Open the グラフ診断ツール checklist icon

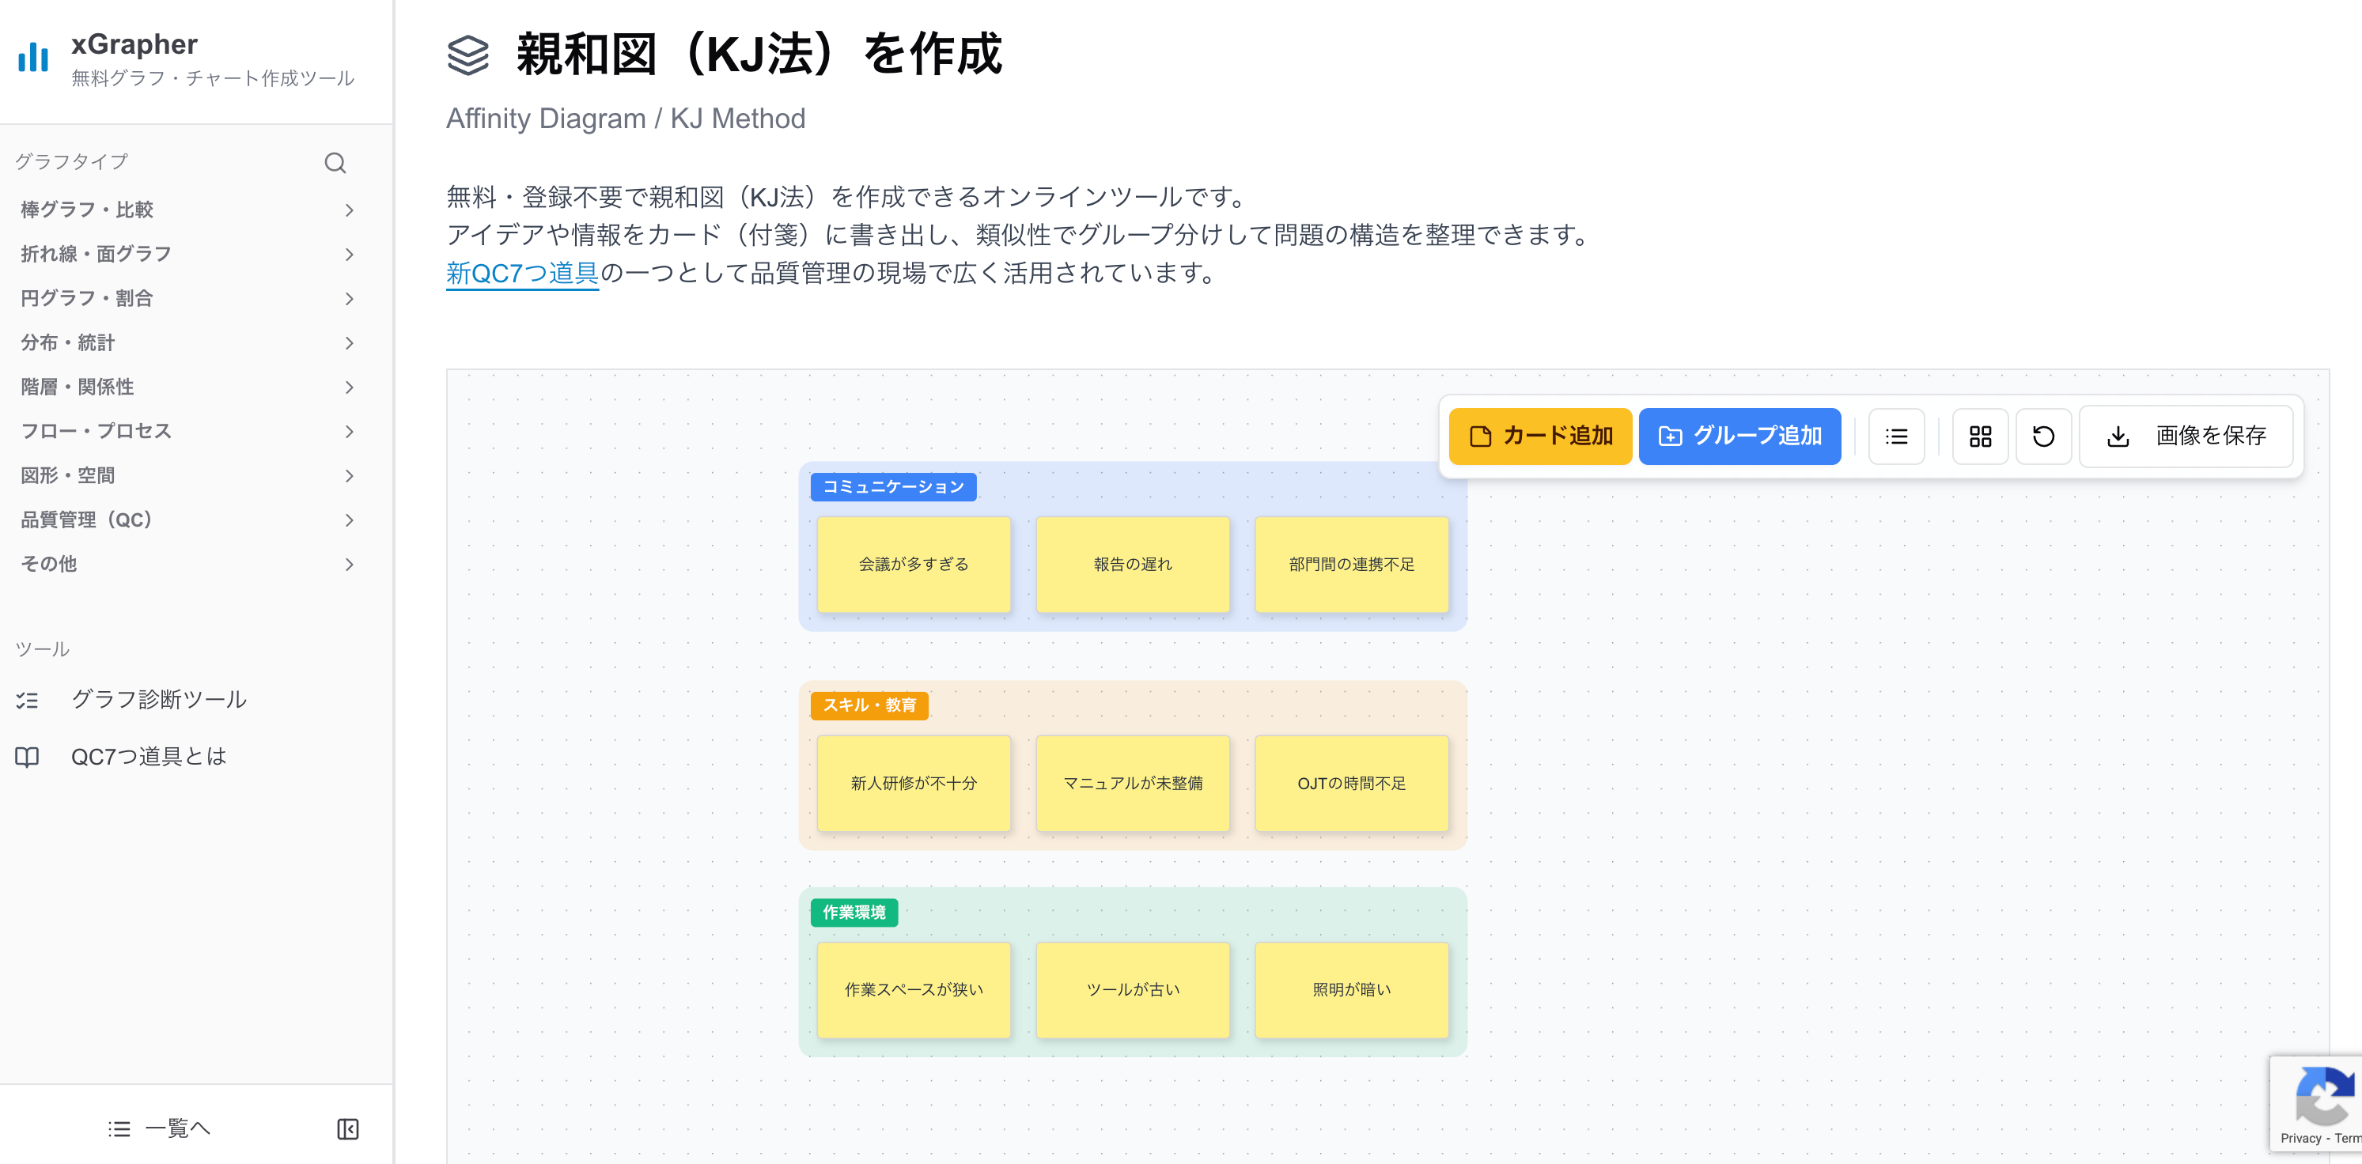[x=28, y=699]
